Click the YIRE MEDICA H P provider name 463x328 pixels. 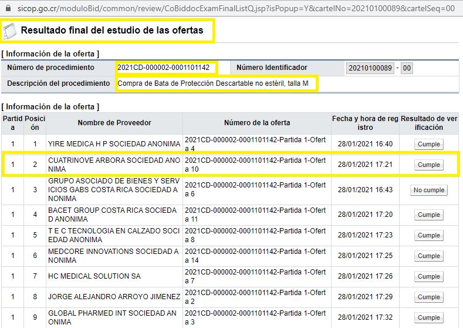point(114,144)
